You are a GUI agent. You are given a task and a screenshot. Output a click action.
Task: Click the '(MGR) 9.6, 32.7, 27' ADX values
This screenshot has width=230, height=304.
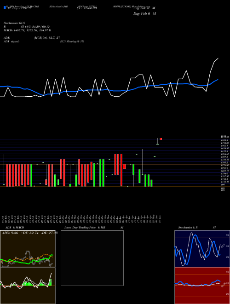[x=46, y=38]
